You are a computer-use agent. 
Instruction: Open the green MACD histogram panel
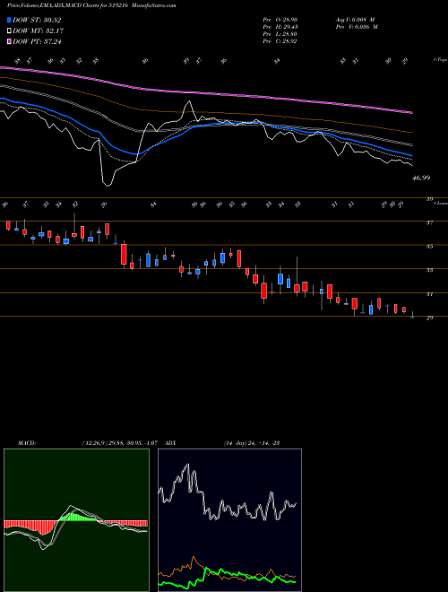tap(76, 520)
